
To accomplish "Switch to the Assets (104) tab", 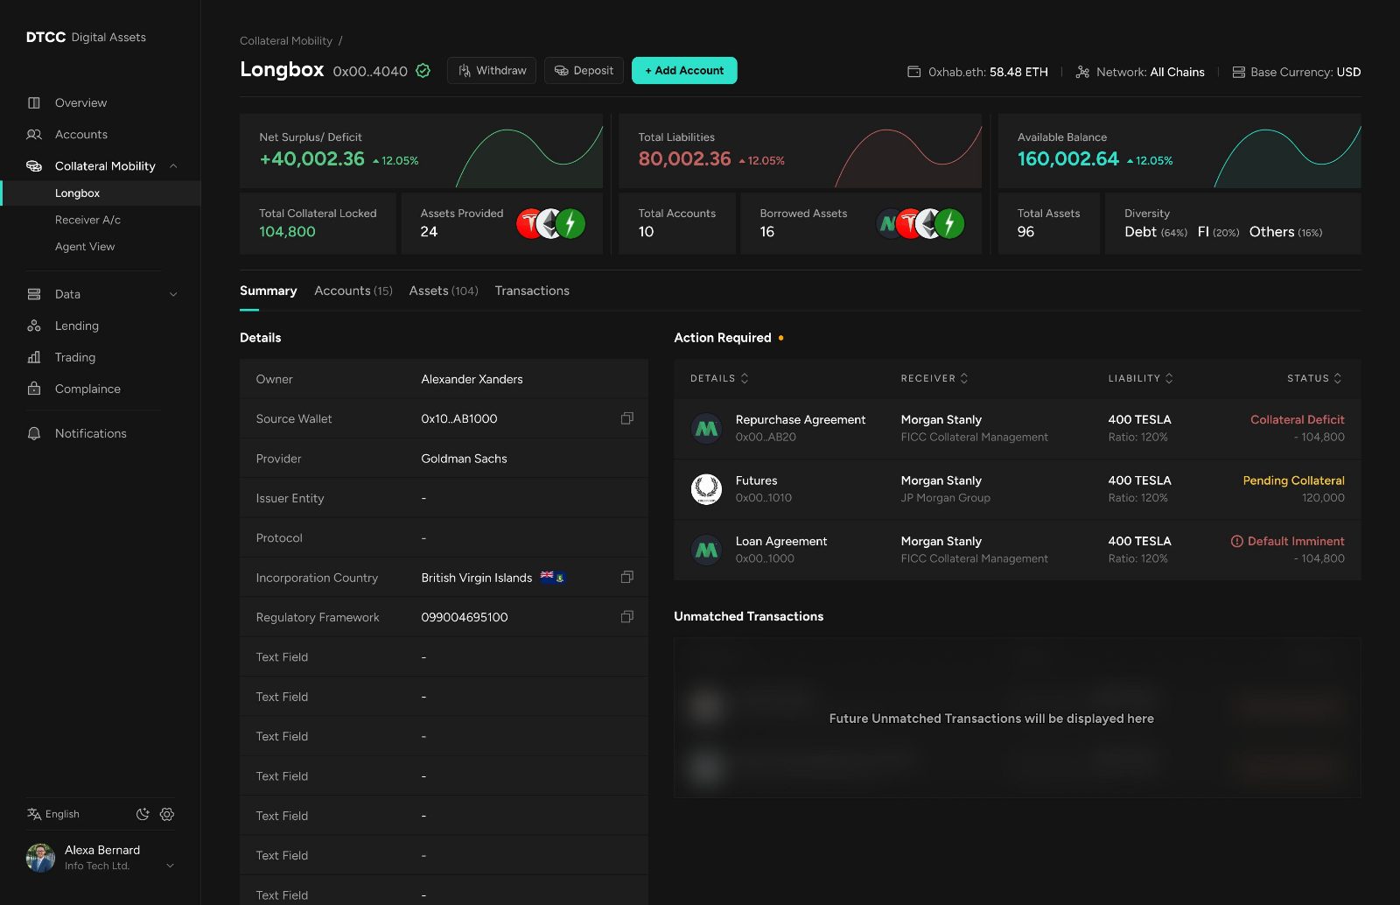I will coord(444,291).
